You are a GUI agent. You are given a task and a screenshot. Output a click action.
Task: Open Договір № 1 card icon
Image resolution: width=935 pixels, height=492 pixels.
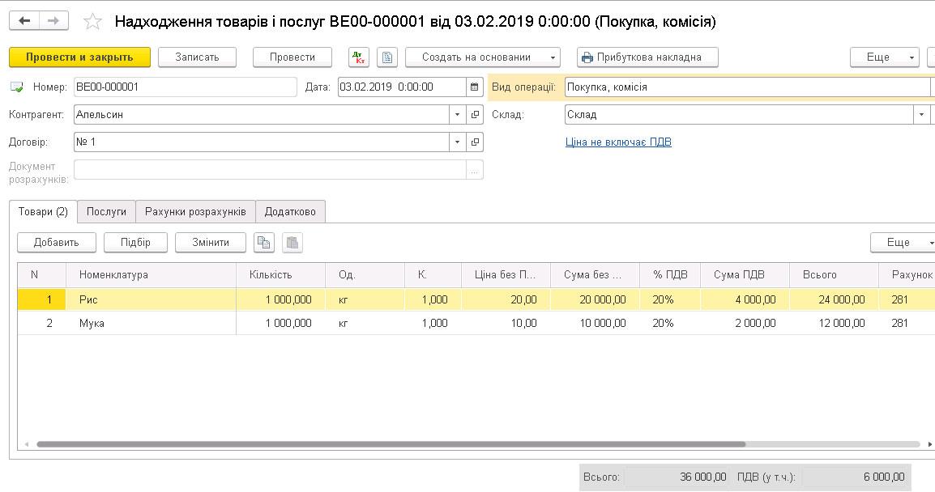476,142
